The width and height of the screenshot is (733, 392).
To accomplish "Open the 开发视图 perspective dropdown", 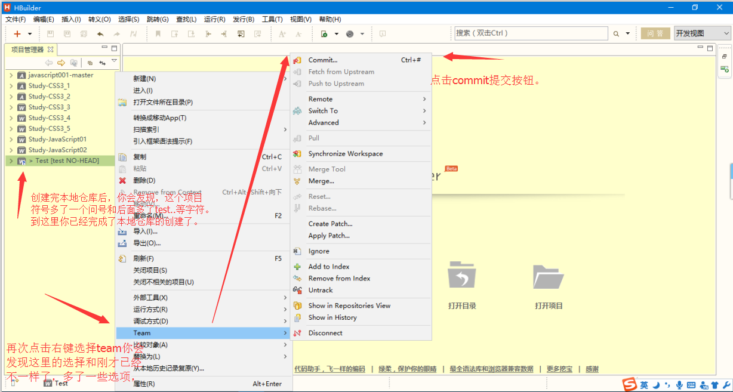I will click(701, 33).
